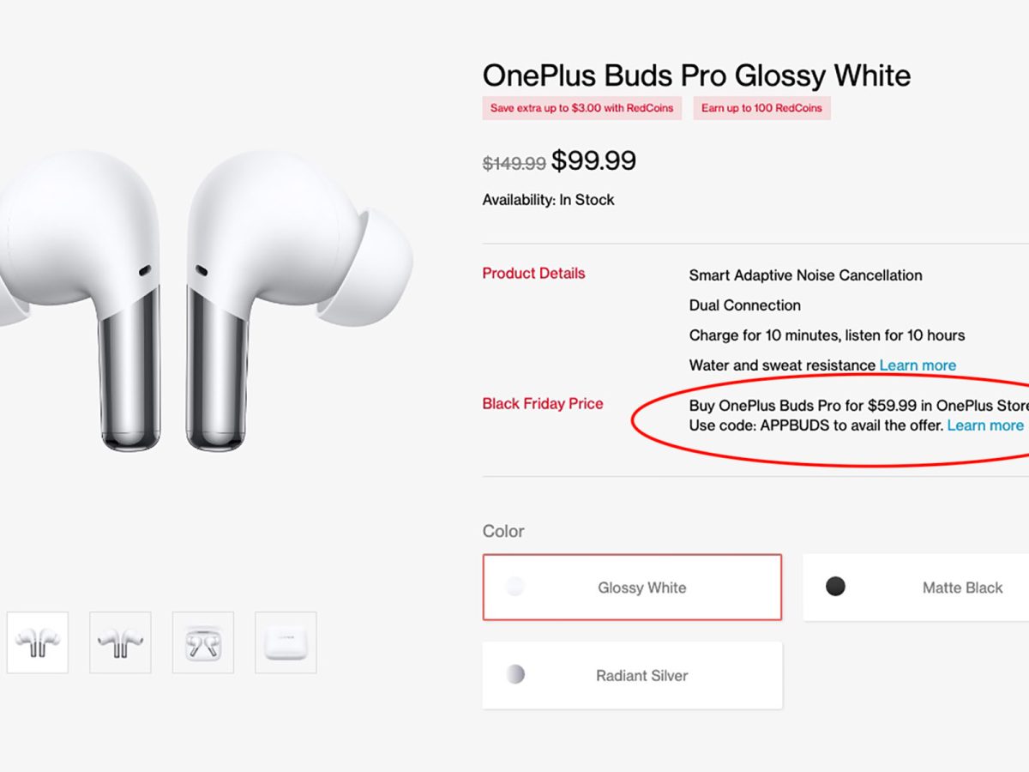Open Learn more link for APPBUDS offer
This screenshot has height=772, width=1029.
click(985, 425)
